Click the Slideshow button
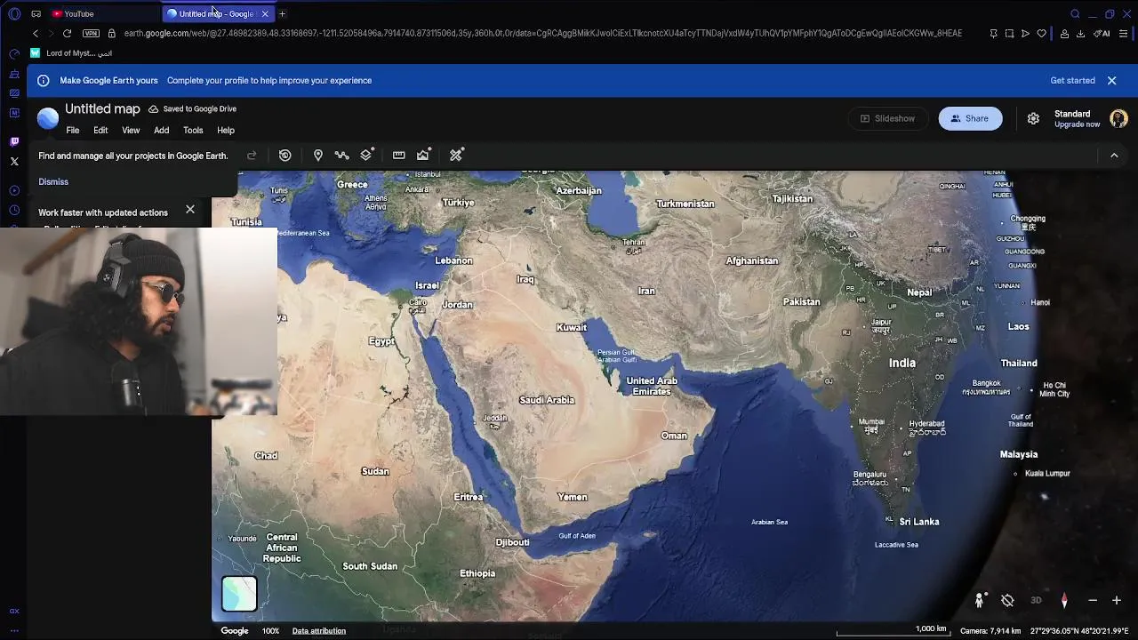This screenshot has height=640, width=1138. pos(887,118)
